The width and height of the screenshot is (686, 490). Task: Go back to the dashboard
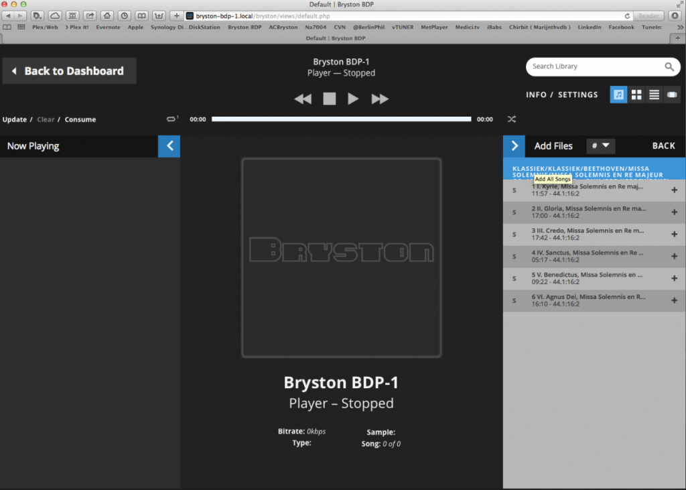coord(70,71)
